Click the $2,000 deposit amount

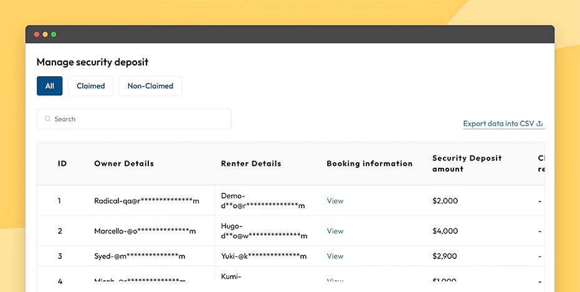[445, 201]
